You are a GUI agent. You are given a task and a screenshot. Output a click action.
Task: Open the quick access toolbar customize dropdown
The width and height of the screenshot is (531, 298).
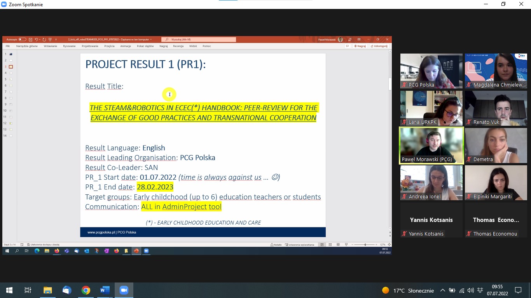coord(56,40)
